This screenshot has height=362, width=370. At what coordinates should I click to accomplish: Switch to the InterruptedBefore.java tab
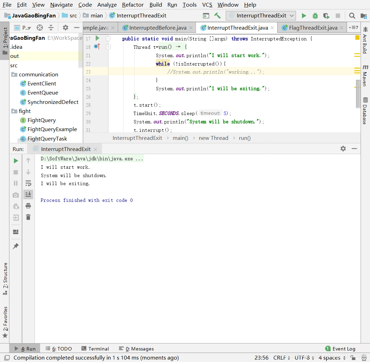click(x=158, y=28)
